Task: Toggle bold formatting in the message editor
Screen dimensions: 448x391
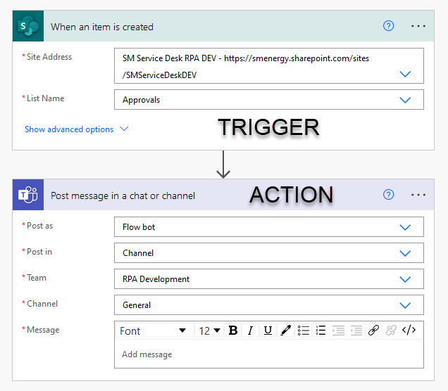Action: coord(233,331)
